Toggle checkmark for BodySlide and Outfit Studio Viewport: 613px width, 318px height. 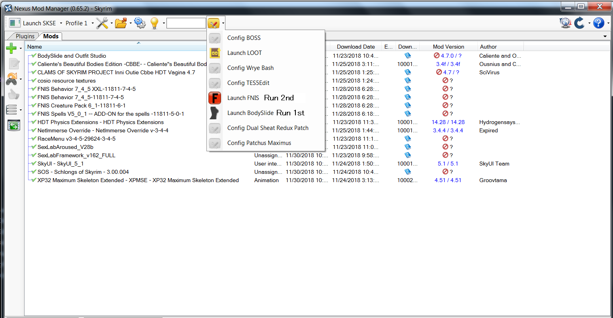(x=34, y=56)
